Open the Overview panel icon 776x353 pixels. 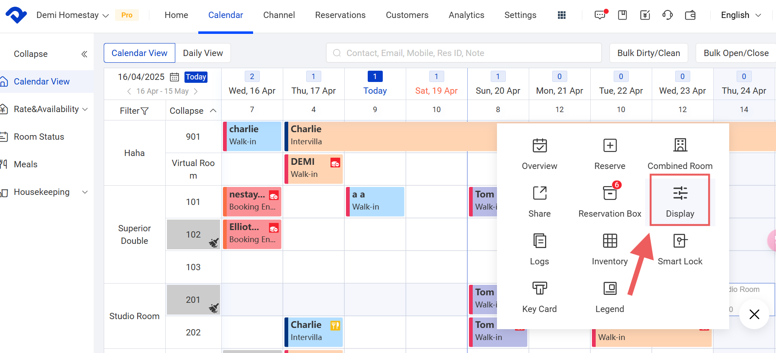[x=539, y=146]
